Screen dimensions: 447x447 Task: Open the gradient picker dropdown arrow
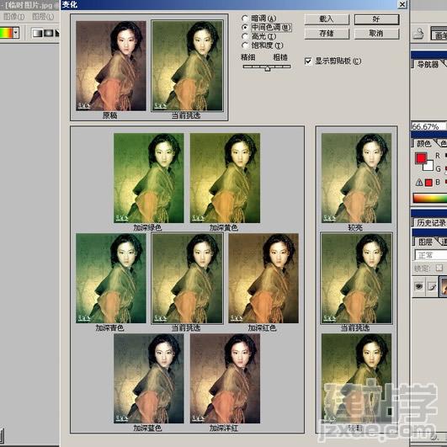[x=16, y=33]
